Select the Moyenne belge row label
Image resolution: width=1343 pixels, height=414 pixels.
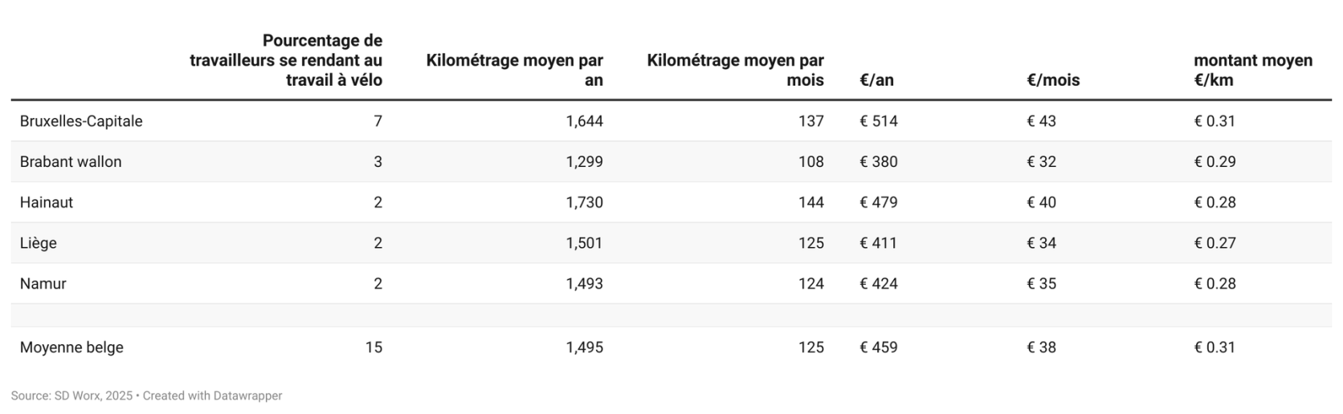[71, 347]
